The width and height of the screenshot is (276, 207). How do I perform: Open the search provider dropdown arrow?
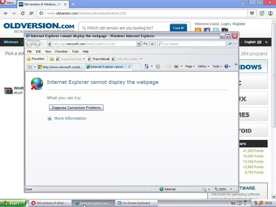[x=235, y=44]
